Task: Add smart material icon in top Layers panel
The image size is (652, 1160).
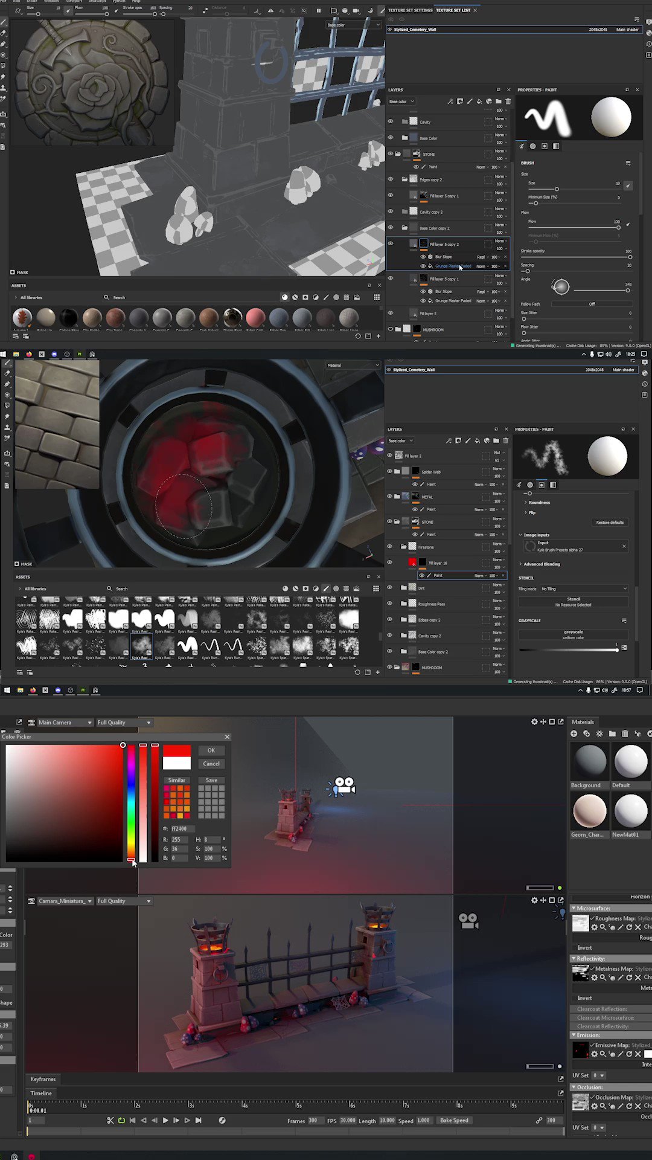Action: click(489, 101)
